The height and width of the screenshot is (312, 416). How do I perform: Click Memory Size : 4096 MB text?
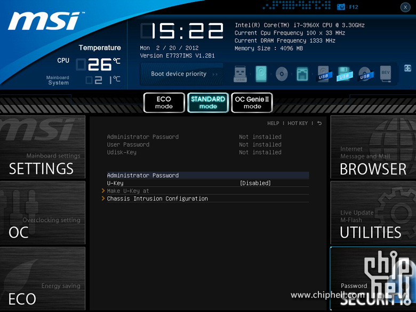coord(269,49)
